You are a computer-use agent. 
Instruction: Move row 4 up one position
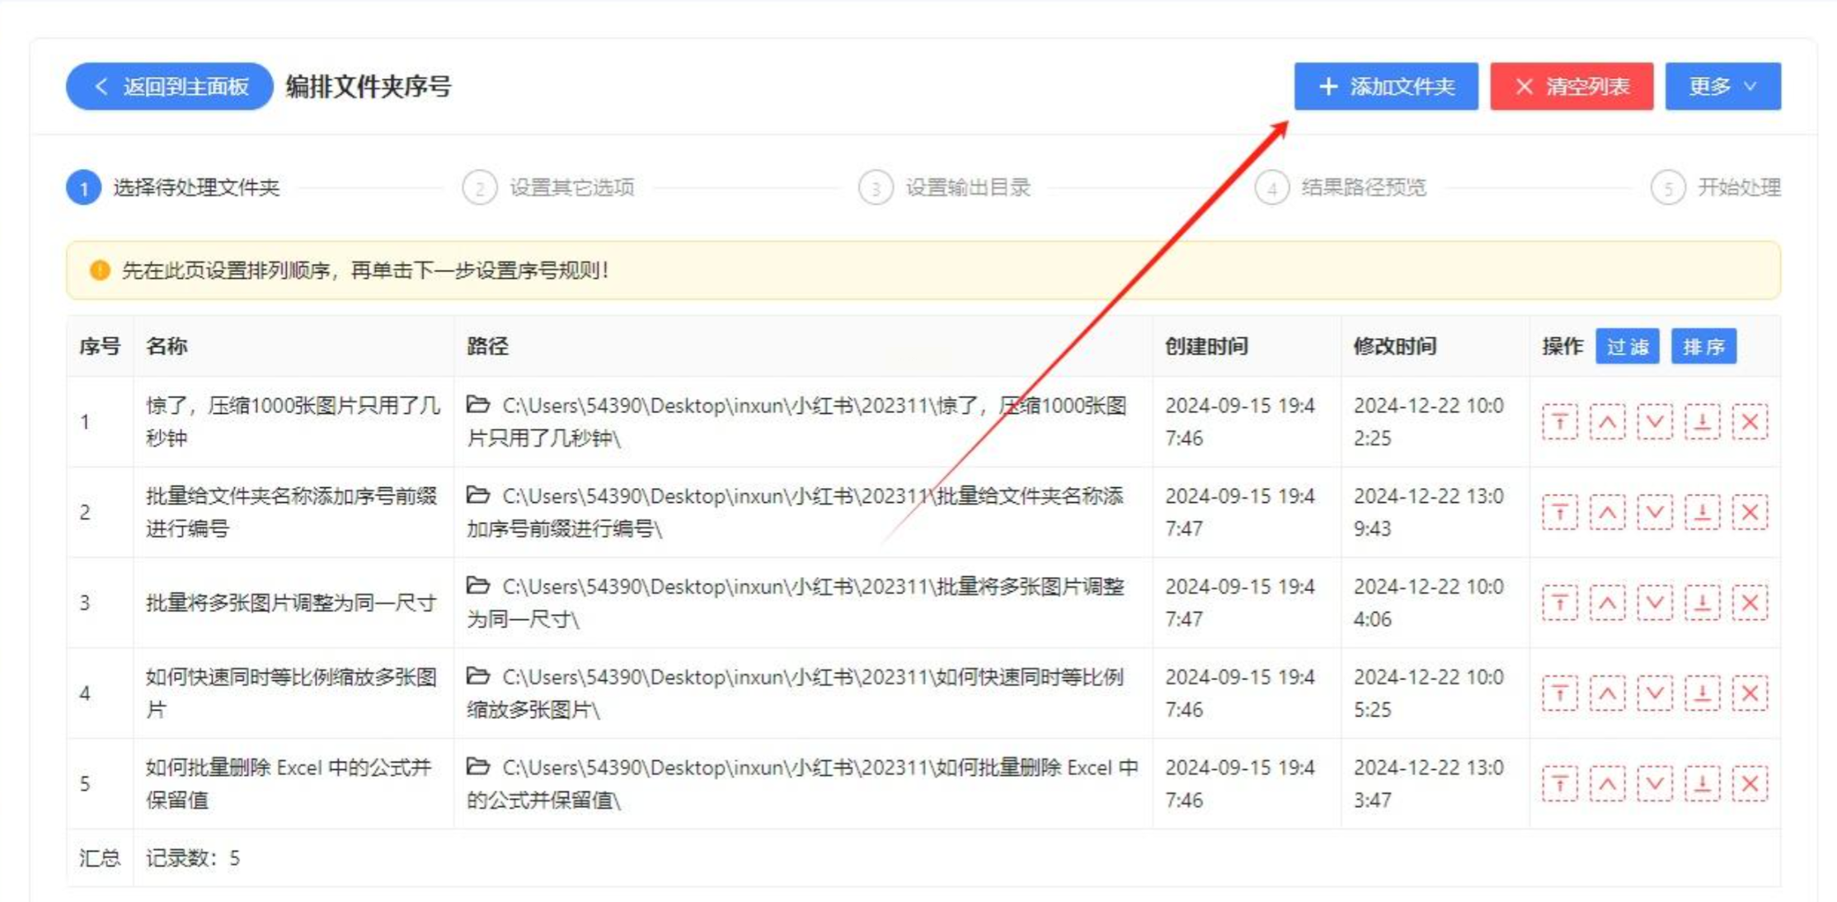(x=1607, y=693)
